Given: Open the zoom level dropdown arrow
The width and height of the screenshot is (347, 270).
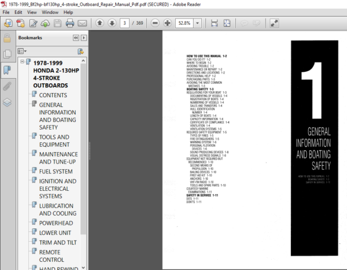Looking at the screenshot, I should [x=197, y=23].
